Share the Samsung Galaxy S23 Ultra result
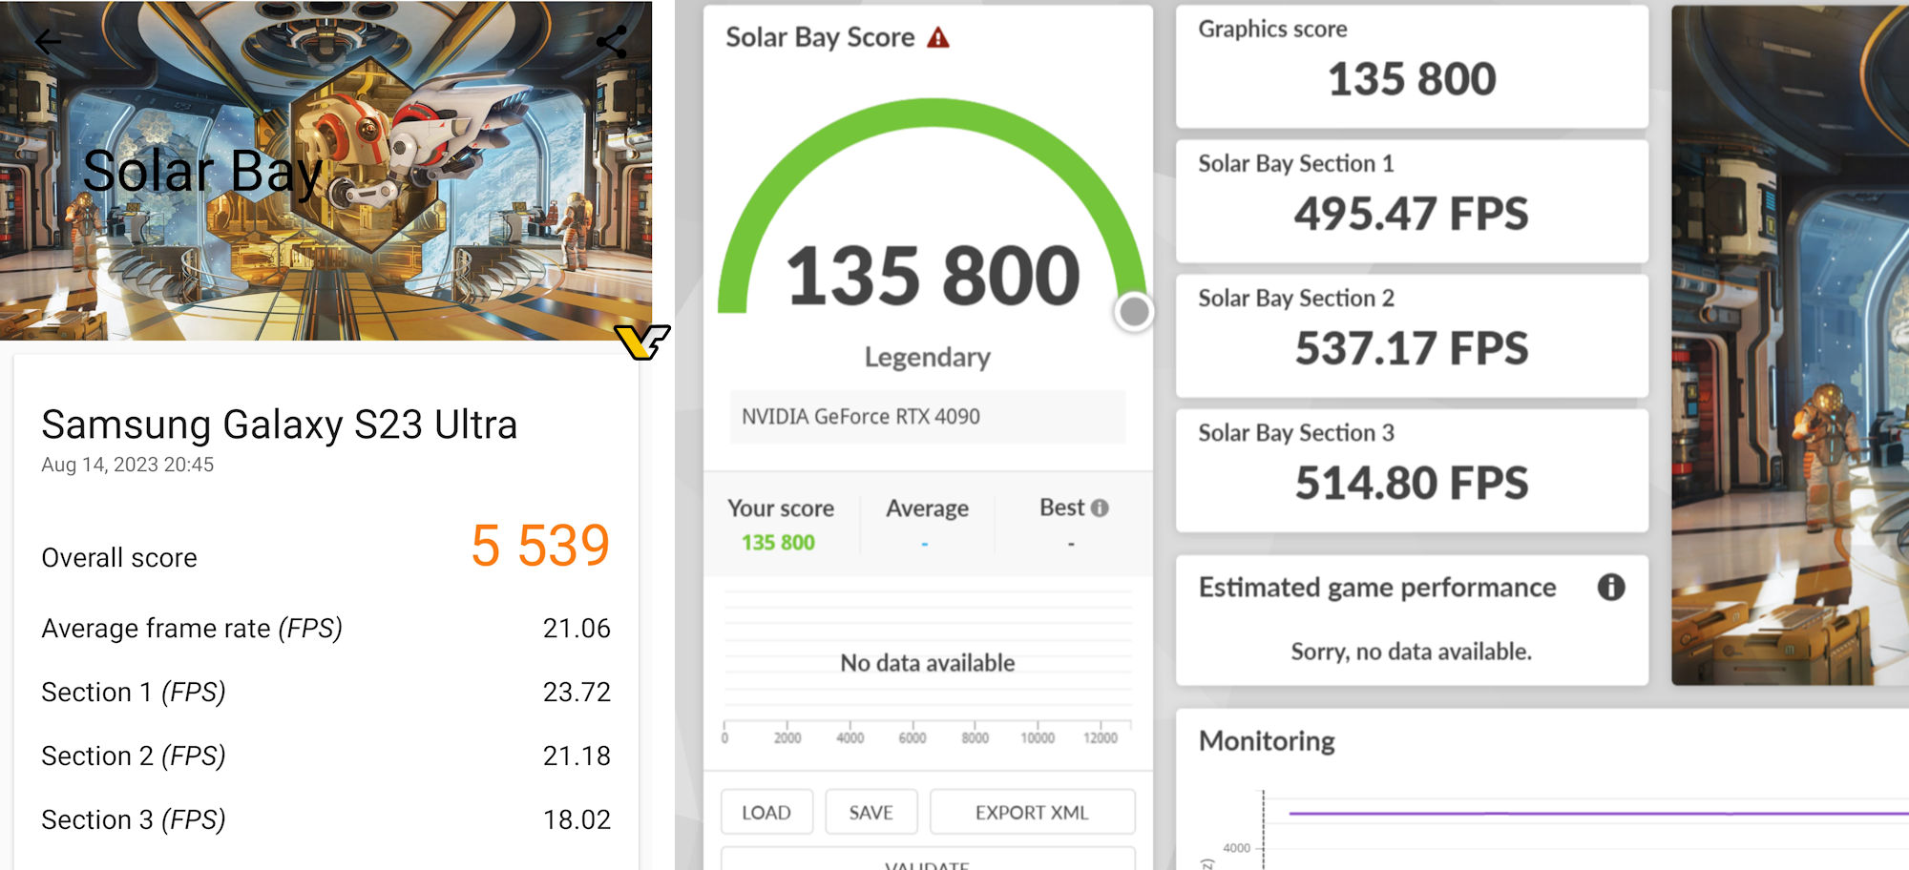 (612, 40)
